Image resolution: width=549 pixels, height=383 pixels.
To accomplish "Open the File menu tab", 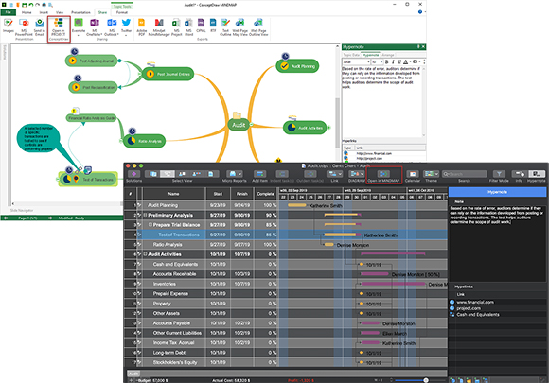I will tap(9, 12).
